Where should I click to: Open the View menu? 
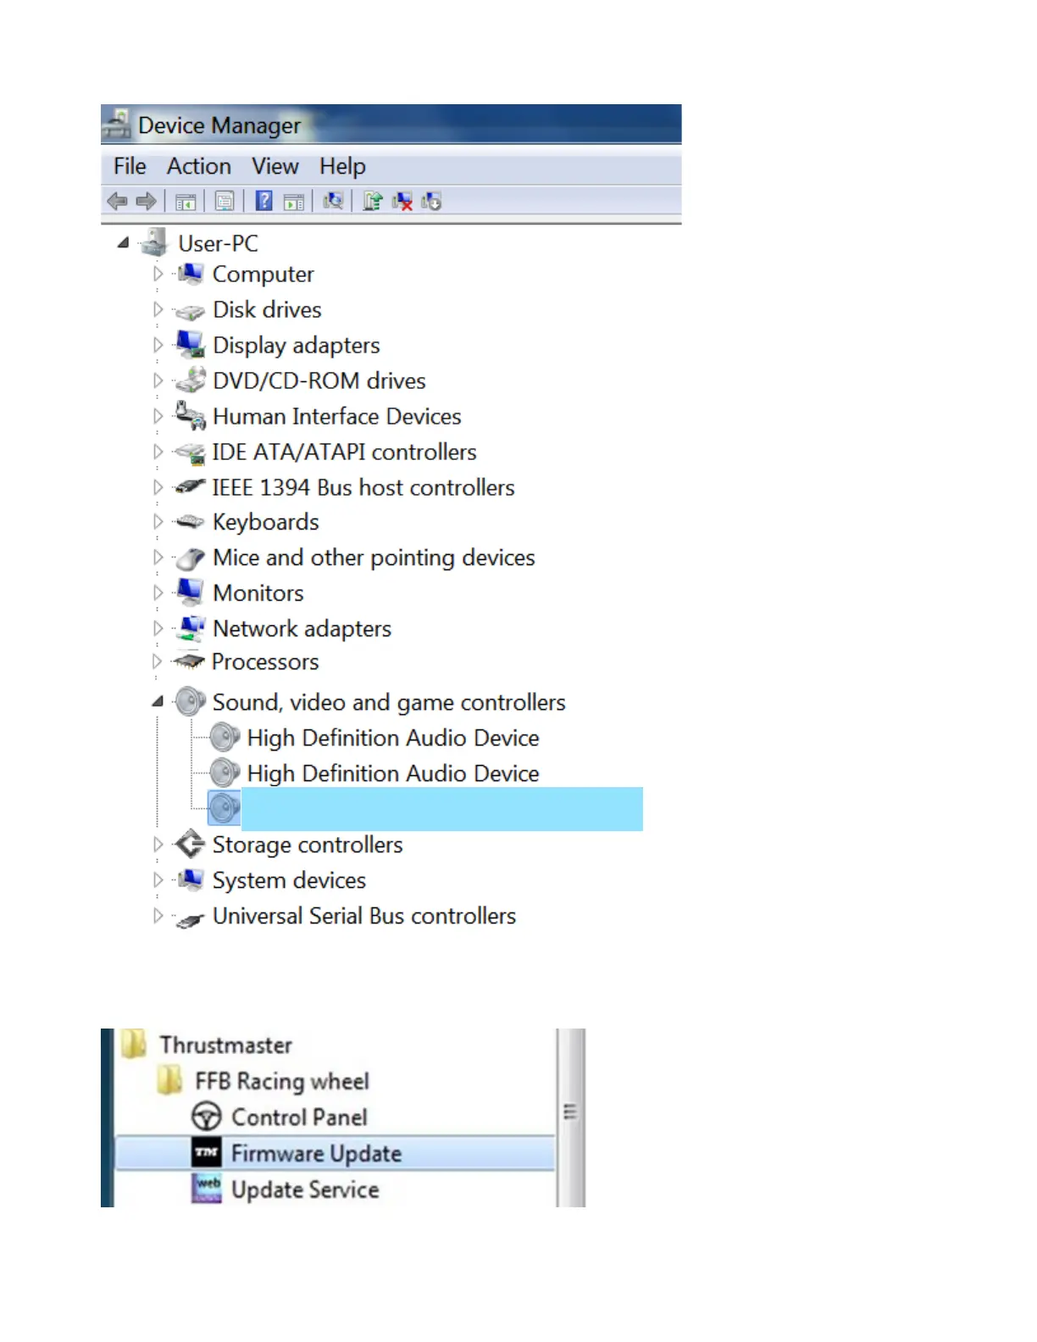click(x=275, y=166)
